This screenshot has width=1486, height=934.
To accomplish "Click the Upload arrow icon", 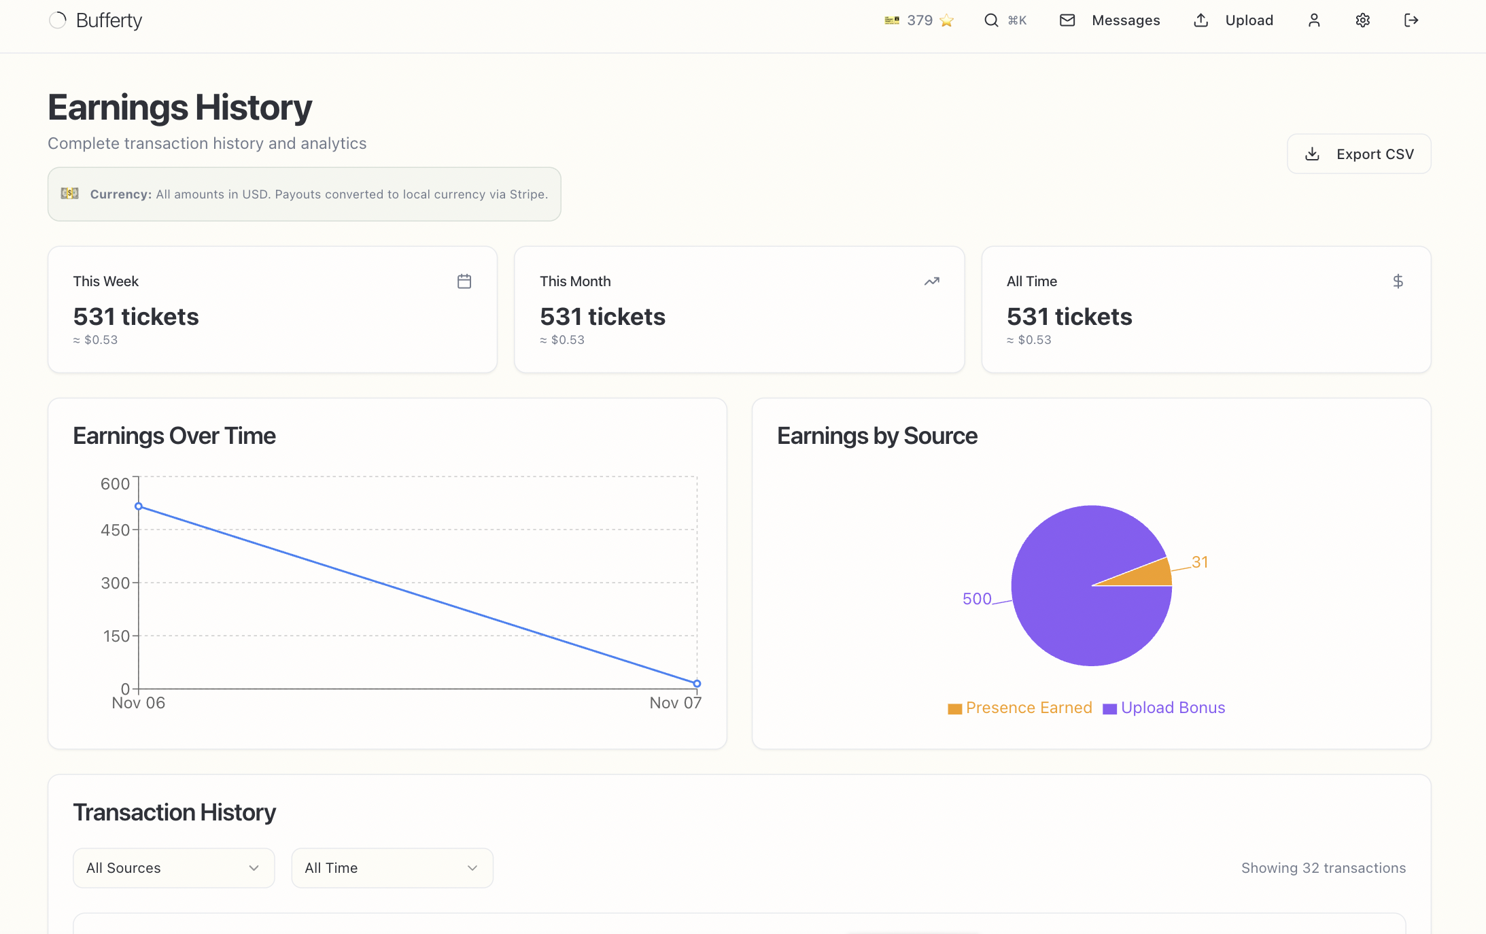I will [1200, 20].
